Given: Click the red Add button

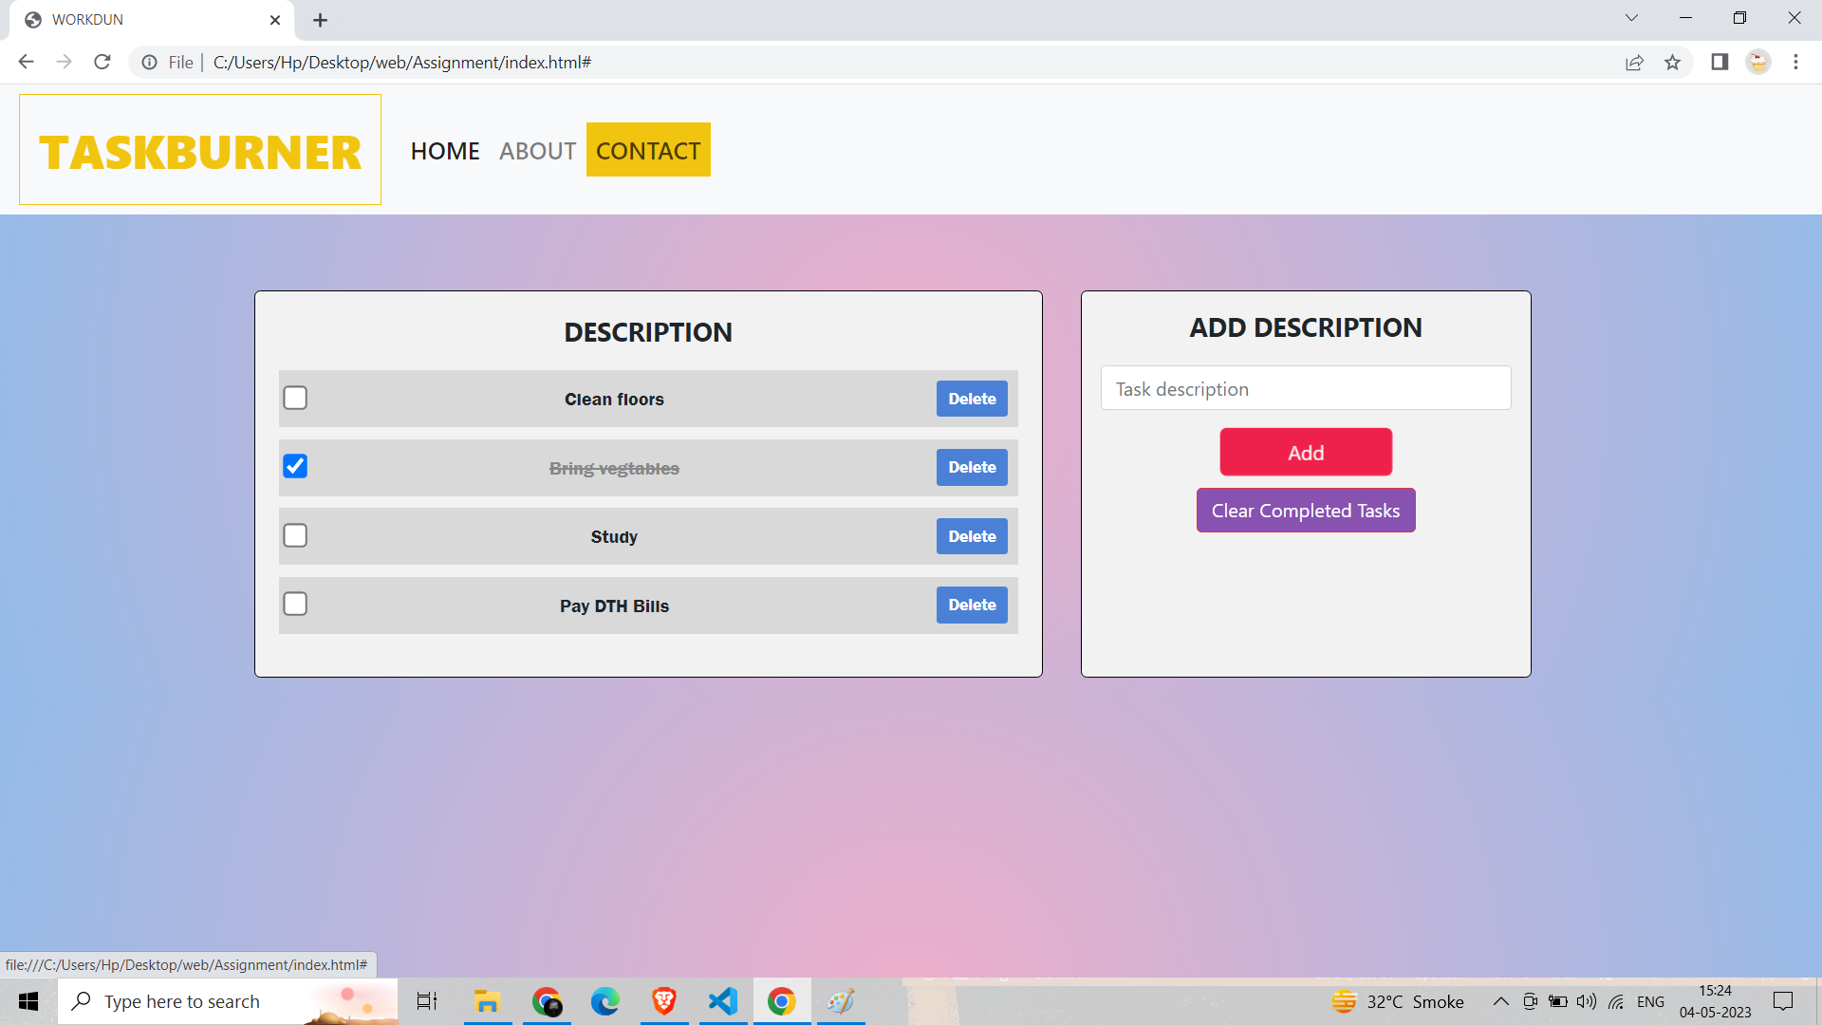Looking at the screenshot, I should [x=1306, y=452].
